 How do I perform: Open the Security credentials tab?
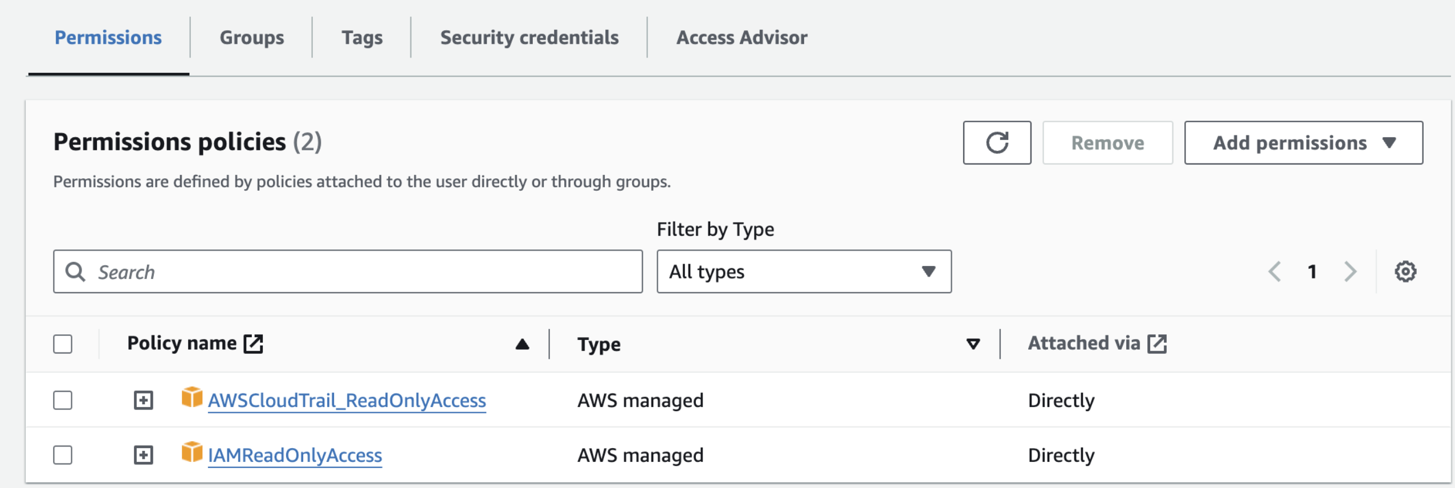tap(529, 38)
